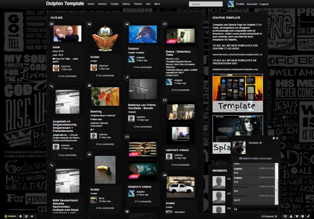The image size is (314, 219).
Task: Open the klmik post thumbnail
Action: [x=67, y=33]
